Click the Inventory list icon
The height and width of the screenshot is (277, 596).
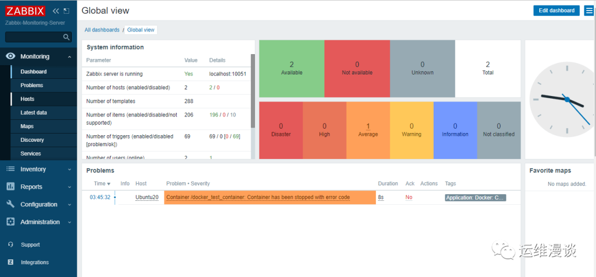coord(10,169)
